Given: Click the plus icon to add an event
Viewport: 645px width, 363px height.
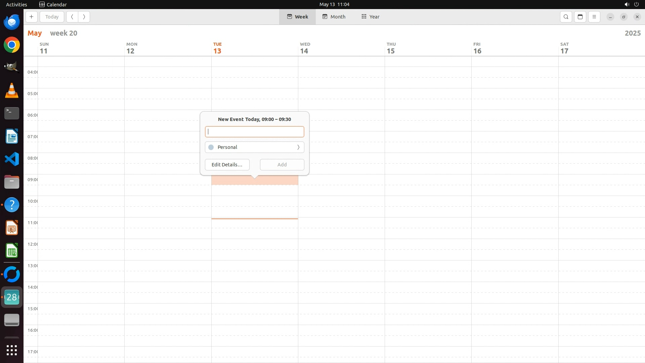Looking at the screenshot, I should [31, 17].
